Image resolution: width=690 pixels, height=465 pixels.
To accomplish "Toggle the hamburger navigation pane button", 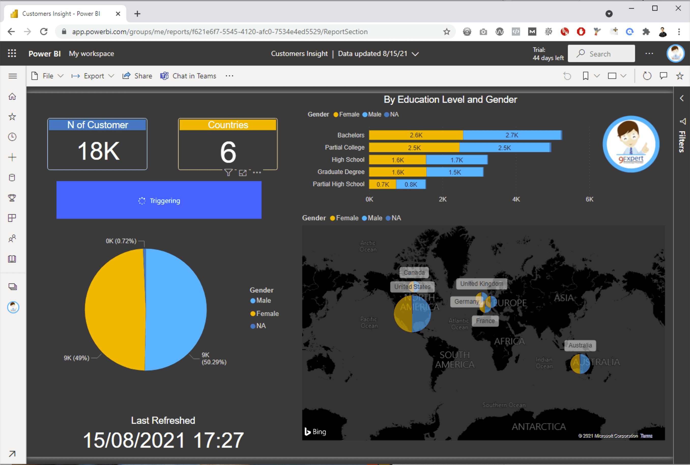I will point(12,76).
